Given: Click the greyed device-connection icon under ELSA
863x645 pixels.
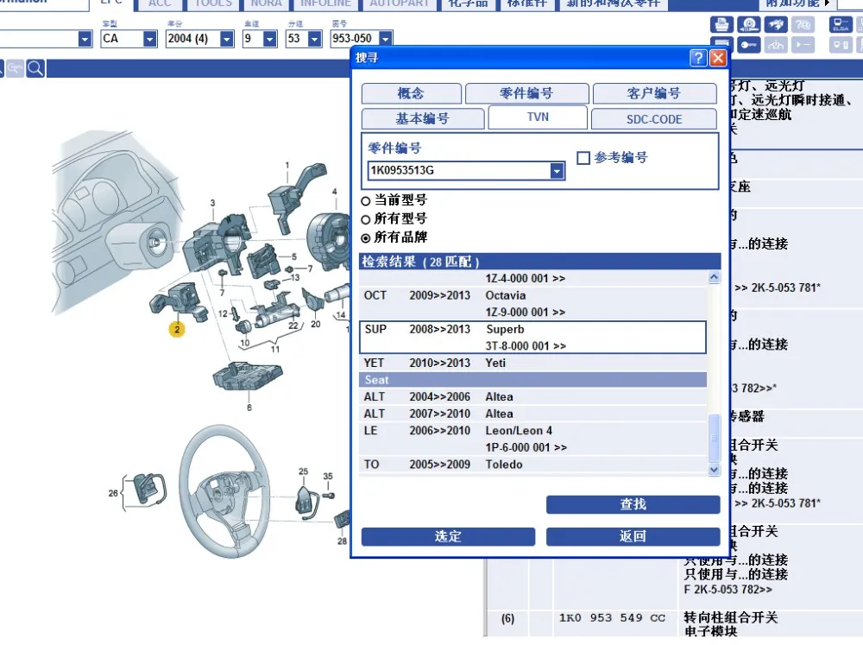Looking at the screenshot, I should [x=841, y=45].
